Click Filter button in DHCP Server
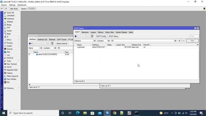206x116 pixels. [x=192, y=41]
